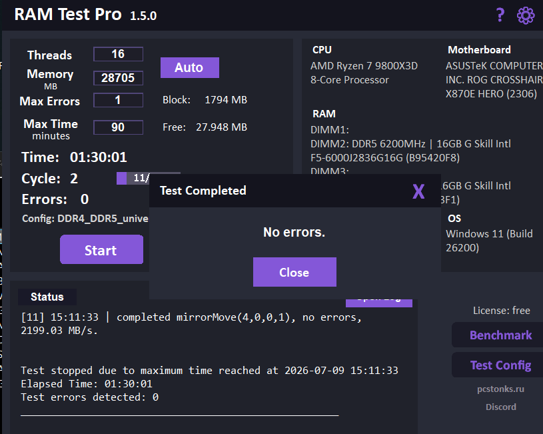Click 'F5-6000J2836G16G (B95420F8)' RAM text
This screenshot has height=434, width=543.
click(x=385, y=158)
